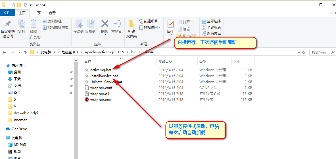
Task: Open Documents in navigation pane
Action: [17, 86]
